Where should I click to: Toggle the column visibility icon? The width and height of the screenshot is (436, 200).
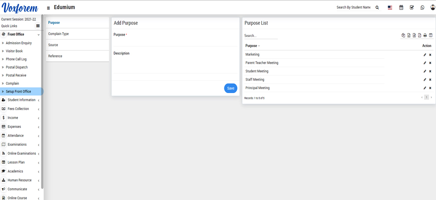[x=431, y=36]
